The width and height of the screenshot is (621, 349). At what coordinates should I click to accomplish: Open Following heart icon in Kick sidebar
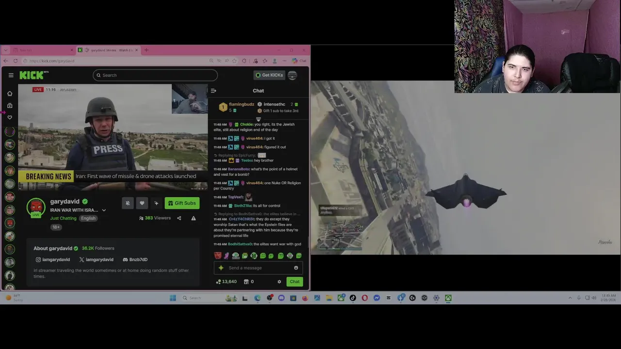coord(10,117)
